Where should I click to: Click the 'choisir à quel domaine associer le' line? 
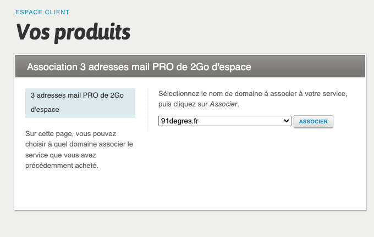[x=80, y=144]
